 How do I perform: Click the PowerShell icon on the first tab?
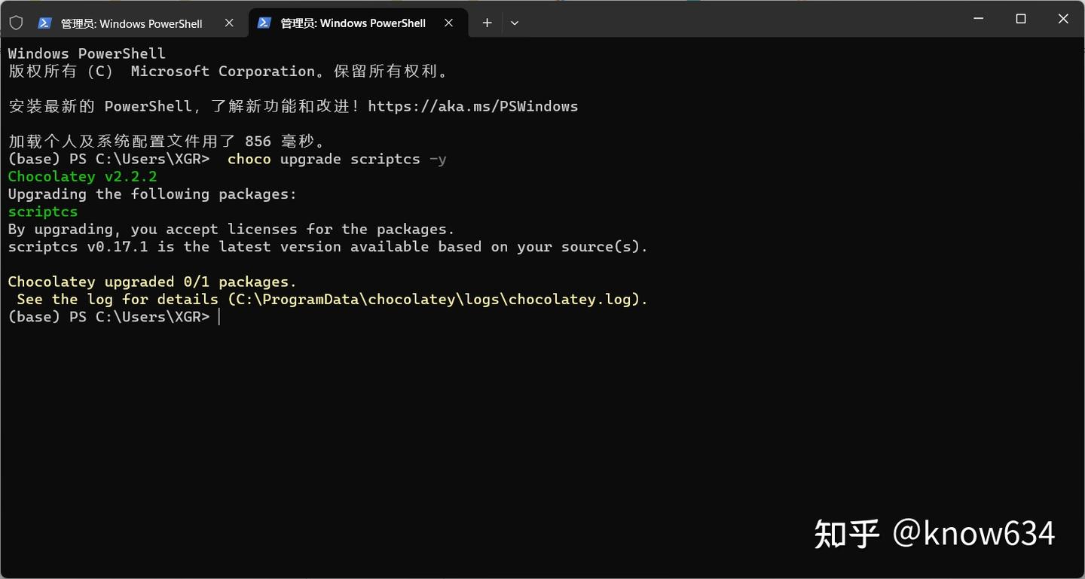(43, 23)
